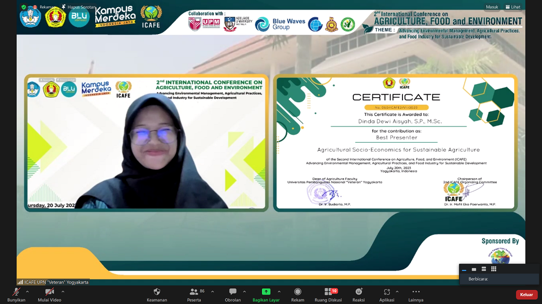542x304 pixels.
Task: Toggle recording with Rekam
Action: [x=298, y=295]
